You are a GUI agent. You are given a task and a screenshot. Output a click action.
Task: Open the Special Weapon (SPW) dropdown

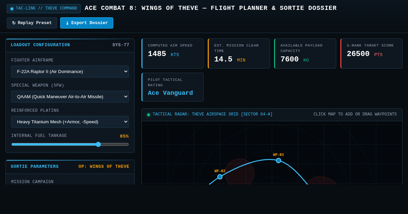(70, 96)
